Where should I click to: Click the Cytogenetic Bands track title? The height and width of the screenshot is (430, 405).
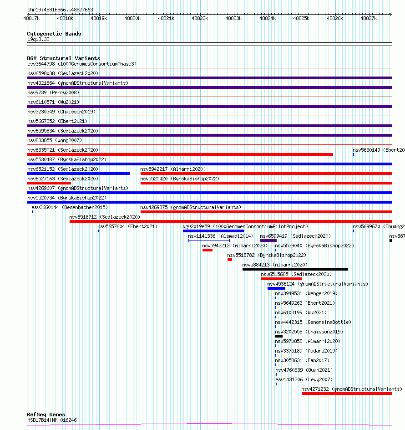54,34
